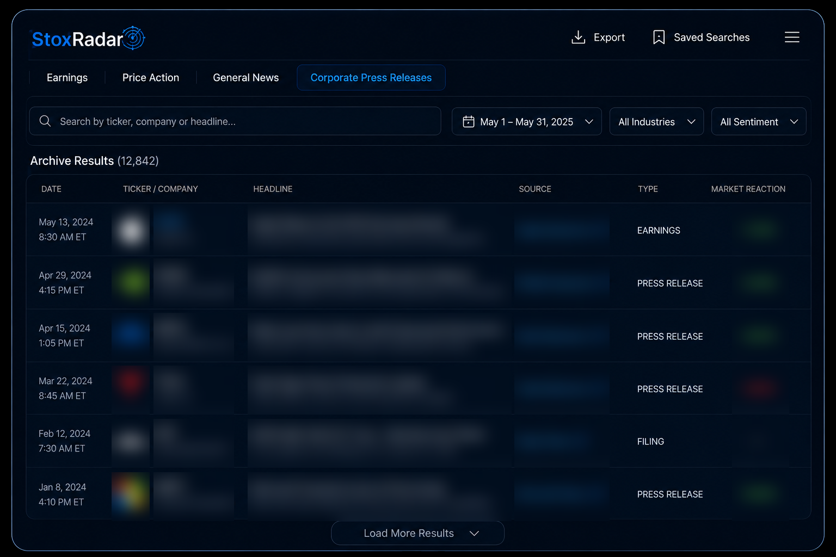Switch to the Earnings tab
The height and width of the screenshot is (557, 836).
[x=67, y=78]
